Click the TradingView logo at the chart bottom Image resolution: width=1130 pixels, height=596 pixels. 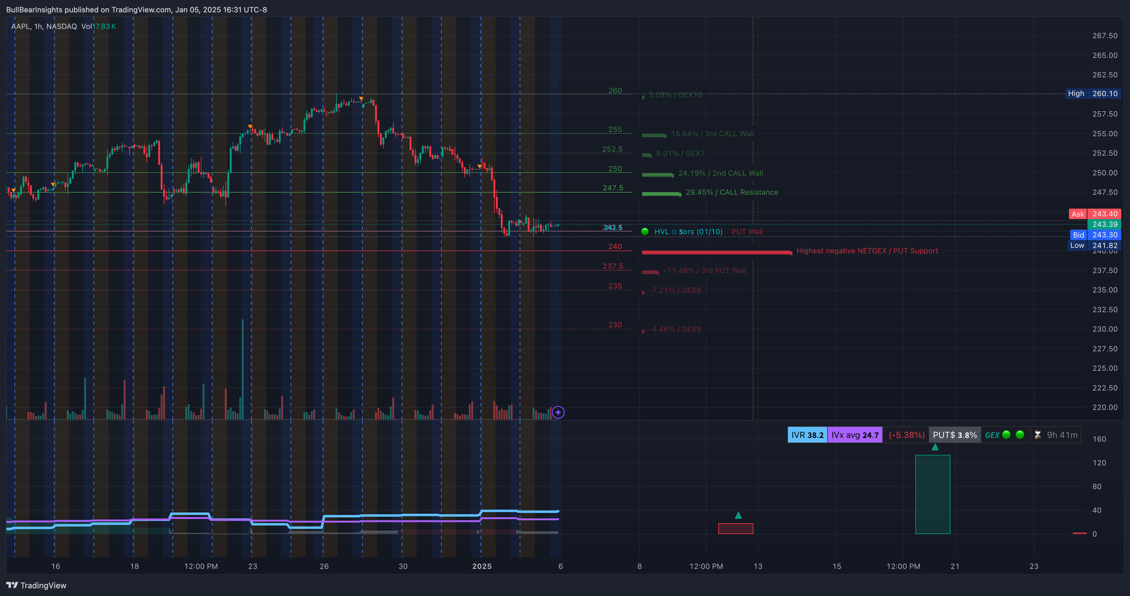coord(36,585)
